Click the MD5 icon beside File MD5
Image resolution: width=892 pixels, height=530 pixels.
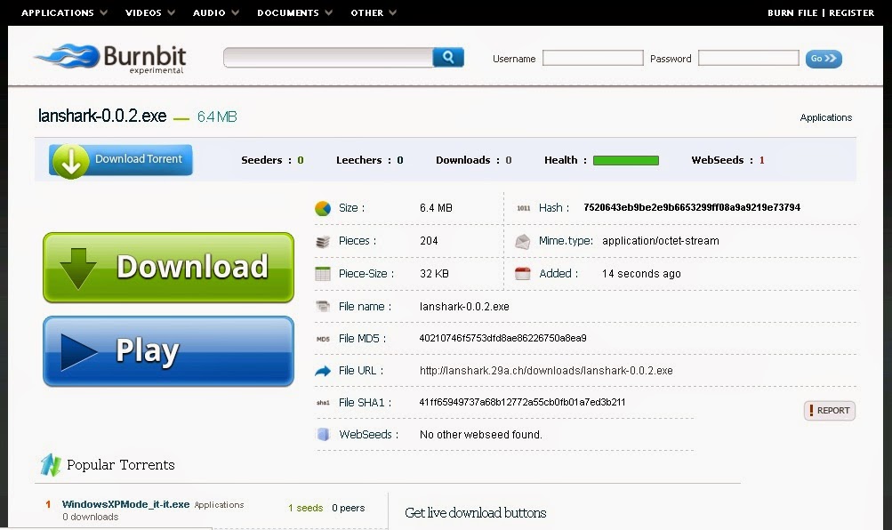click(x=321, y=338)
